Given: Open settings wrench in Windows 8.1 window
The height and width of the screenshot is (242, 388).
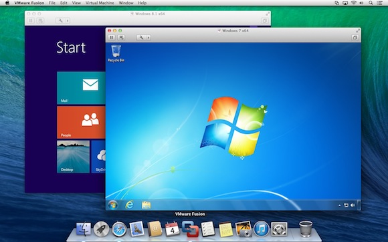Looking at the screenshot, I should pos(60,21).
